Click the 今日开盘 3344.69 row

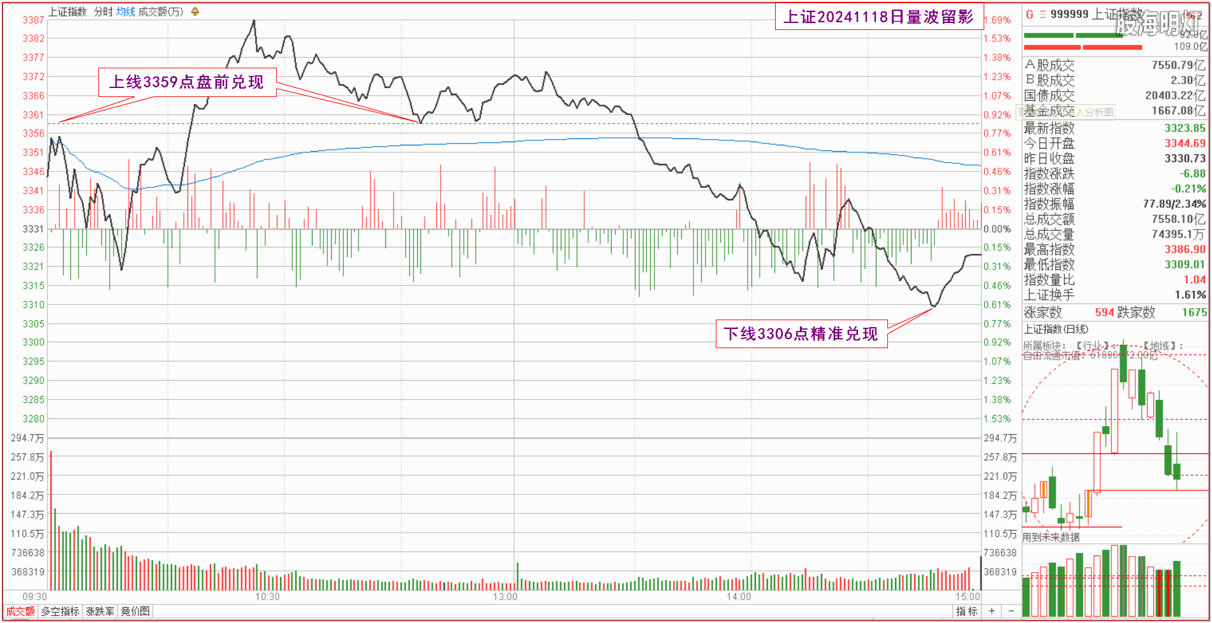pos(1114,143)
